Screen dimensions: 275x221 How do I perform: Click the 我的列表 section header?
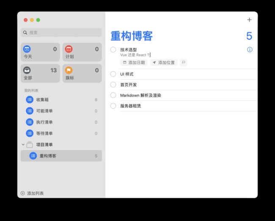(31, 90)
